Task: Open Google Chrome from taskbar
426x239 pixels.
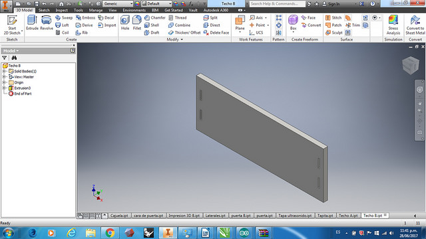Action: tap(110, 233)
